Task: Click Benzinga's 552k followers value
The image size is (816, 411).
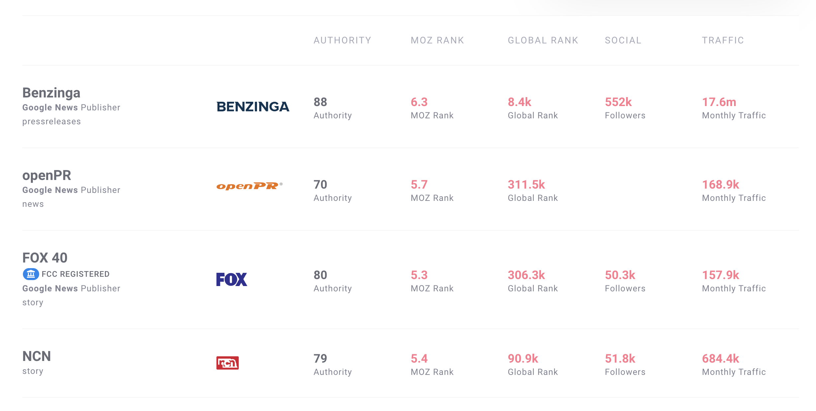Action: [x=618, y=102]
